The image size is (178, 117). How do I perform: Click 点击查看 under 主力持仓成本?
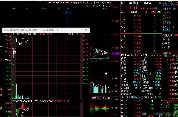(x=166, y=30)
